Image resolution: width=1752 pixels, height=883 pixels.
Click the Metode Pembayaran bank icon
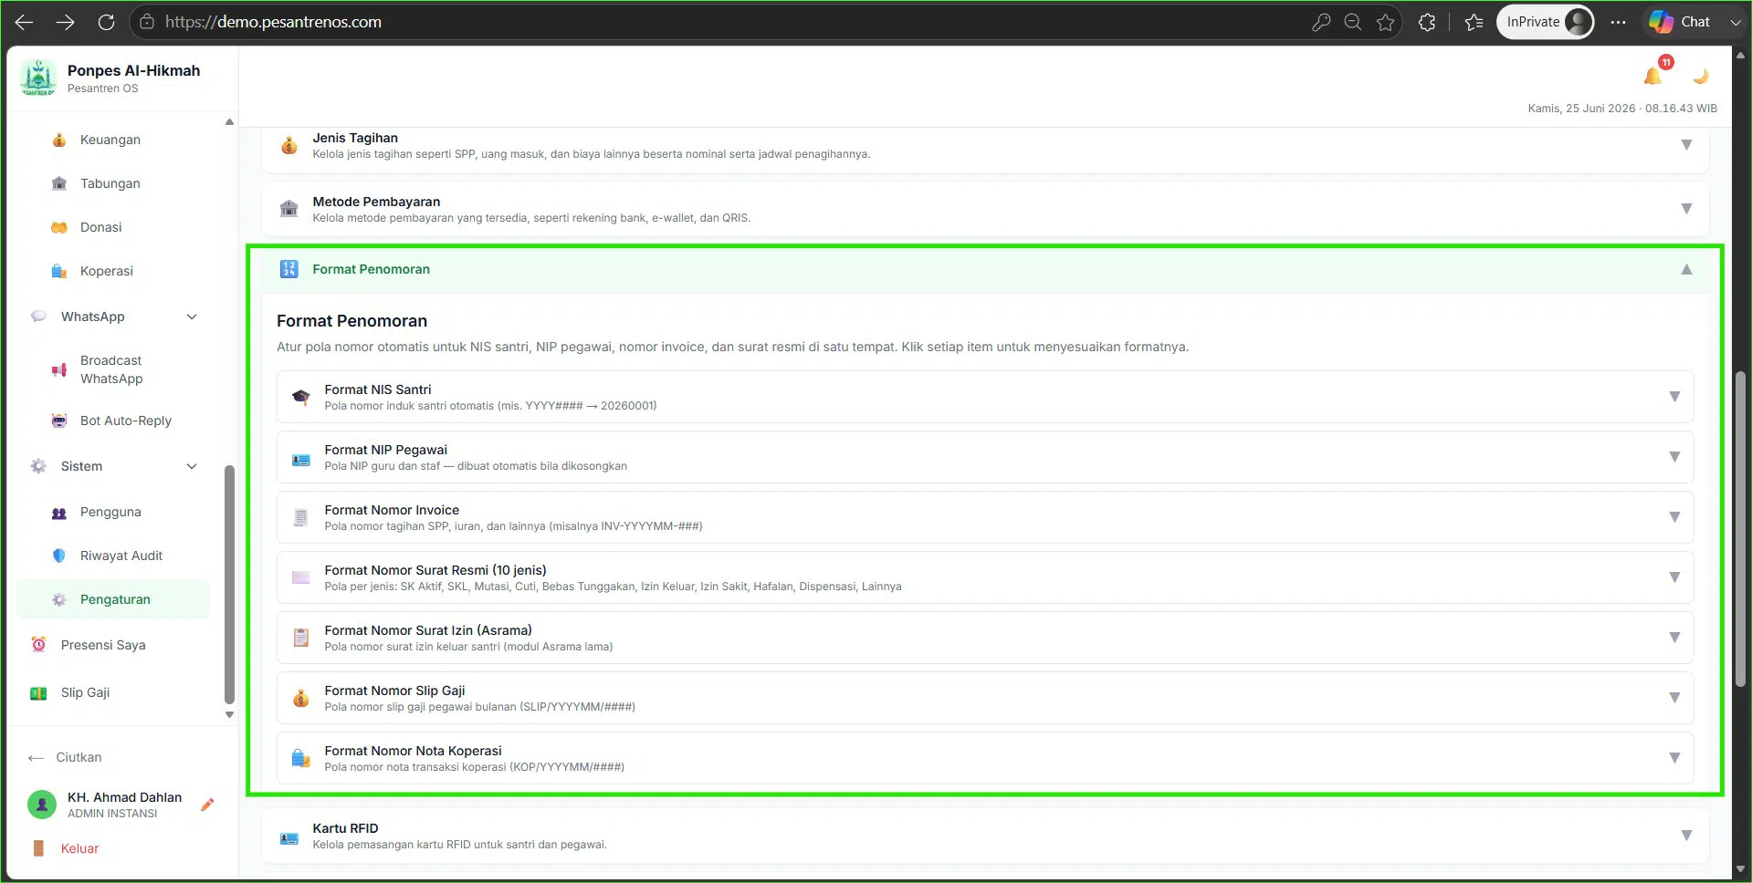289,209
